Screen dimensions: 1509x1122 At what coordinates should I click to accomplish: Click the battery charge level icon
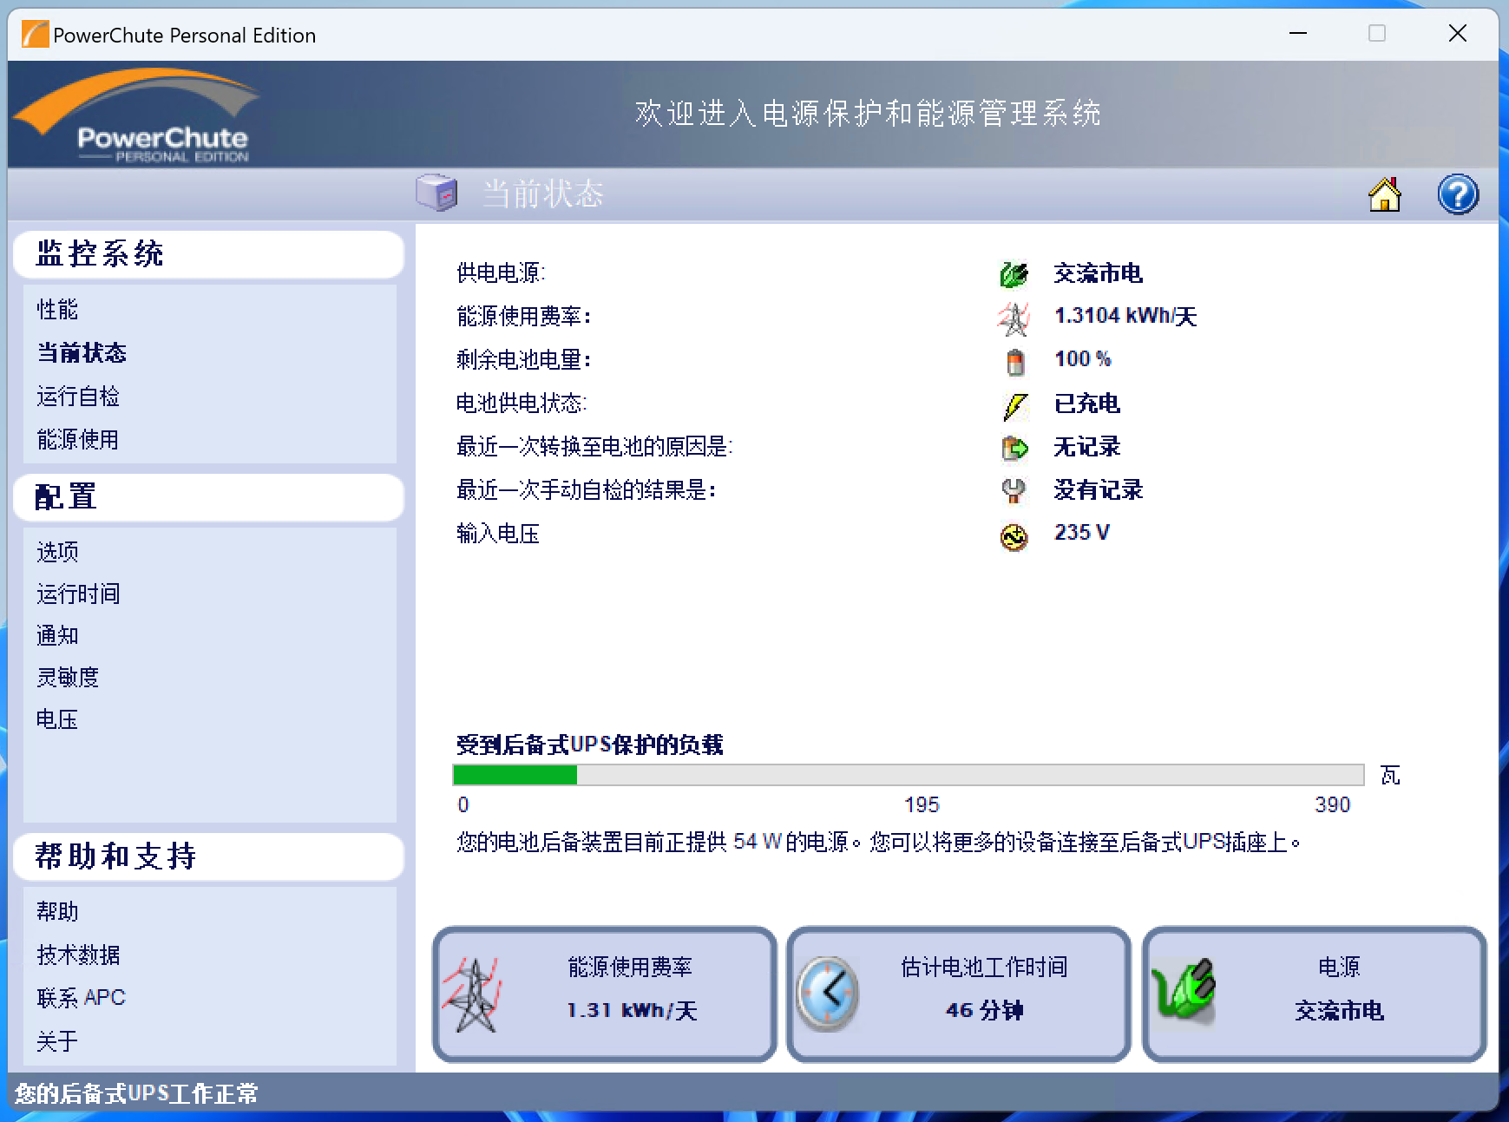[1014, 360]
